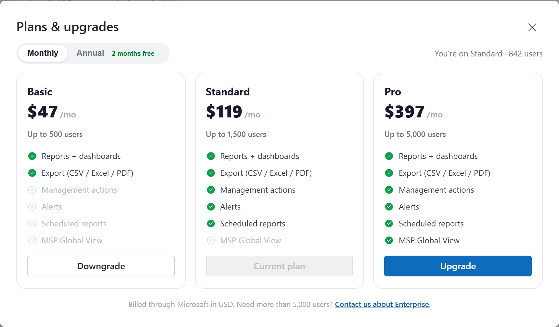Close the Plans & upgrades dialog
Image resolution: width=559 pixels, height=327 pixels.
pyautogui.click(x=532, y=27)
